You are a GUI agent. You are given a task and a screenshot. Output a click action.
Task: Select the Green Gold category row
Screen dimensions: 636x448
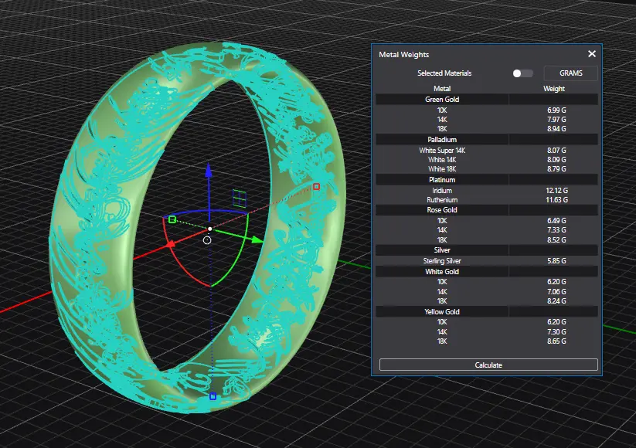(442, 100)
